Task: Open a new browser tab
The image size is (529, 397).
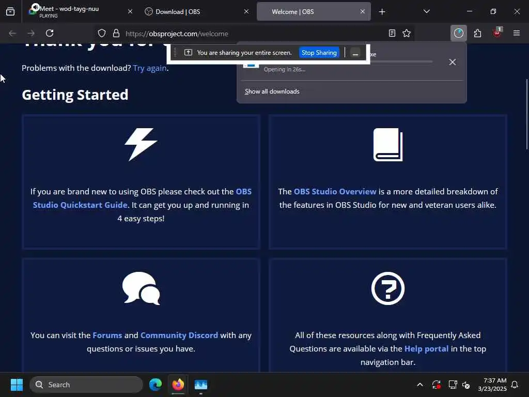Action: pyautogui.click(x=382, y=12)
